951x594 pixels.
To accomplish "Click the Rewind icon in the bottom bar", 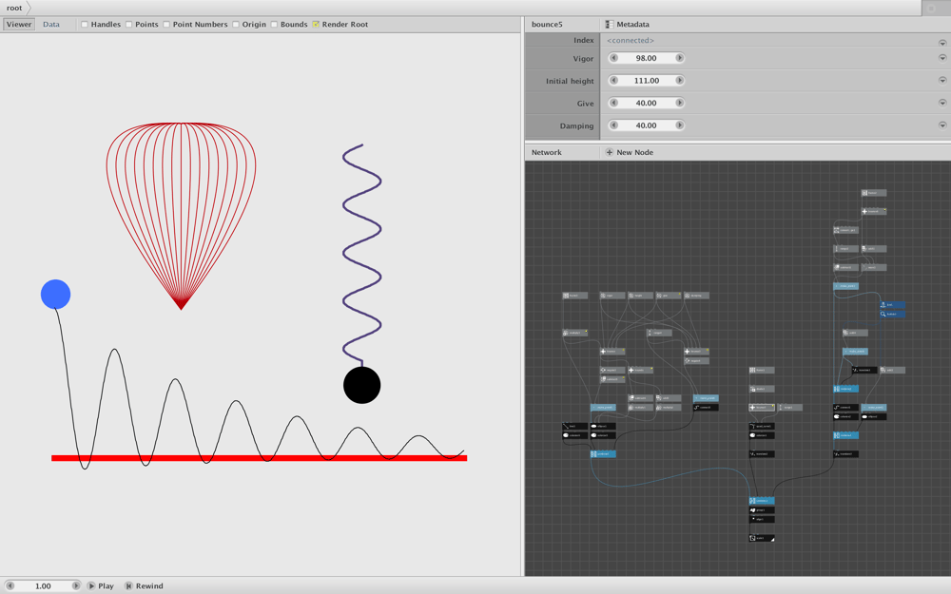I will pos(128,585).
